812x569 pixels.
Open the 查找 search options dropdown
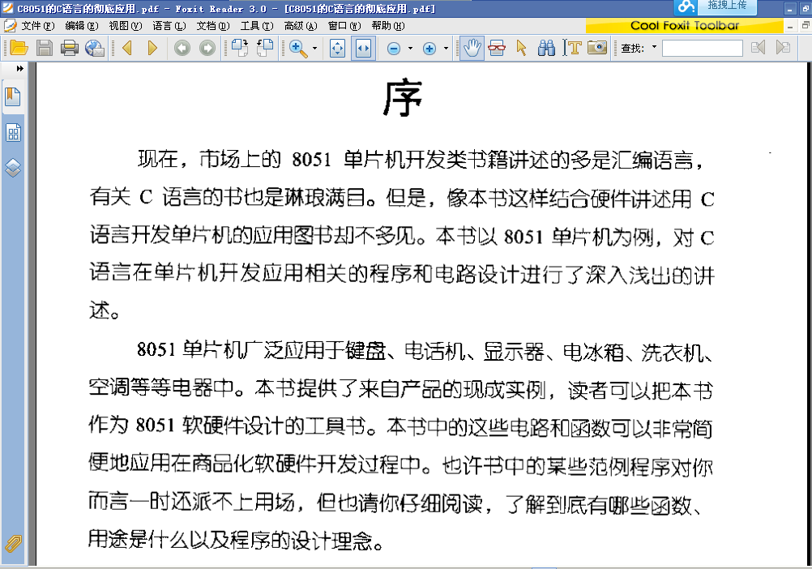tap(654, 49)
